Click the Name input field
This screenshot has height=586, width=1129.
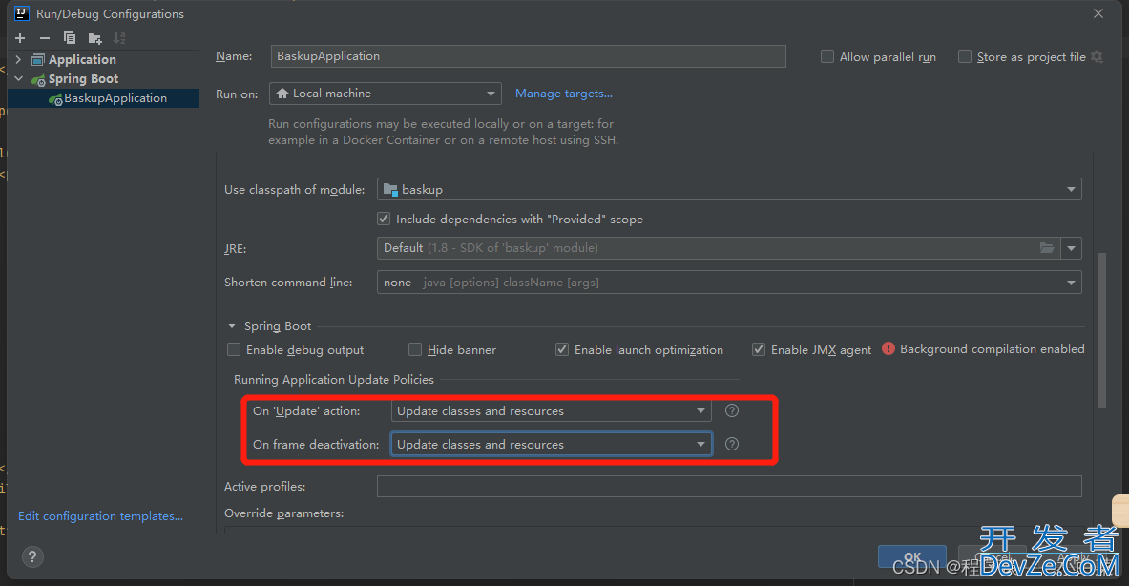528,56
